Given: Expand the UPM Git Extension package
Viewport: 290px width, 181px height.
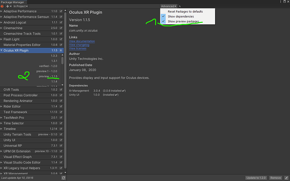Looking at the screenshot, I should [1, 151].
